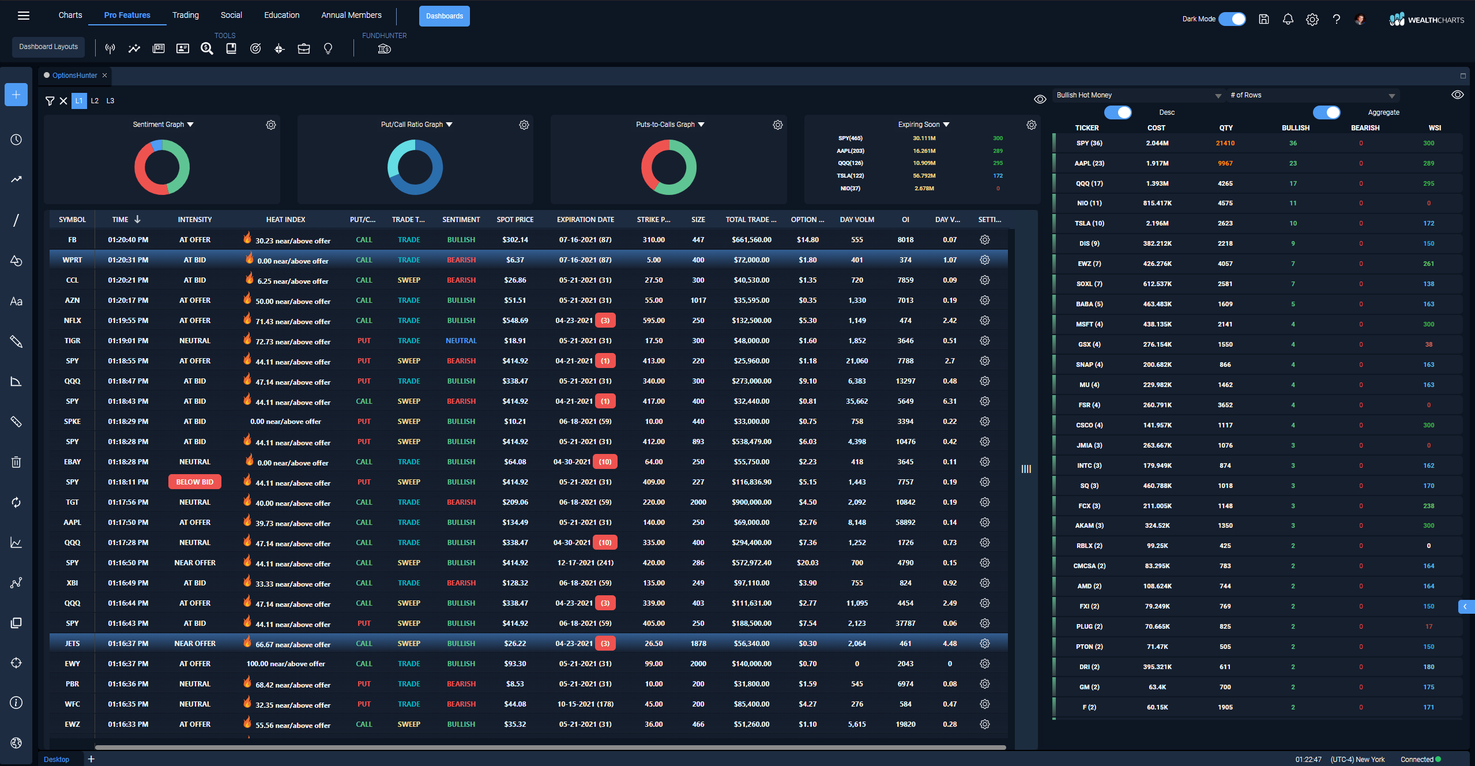Add a new workspace with bottom plus

click(x=91, y=759)
